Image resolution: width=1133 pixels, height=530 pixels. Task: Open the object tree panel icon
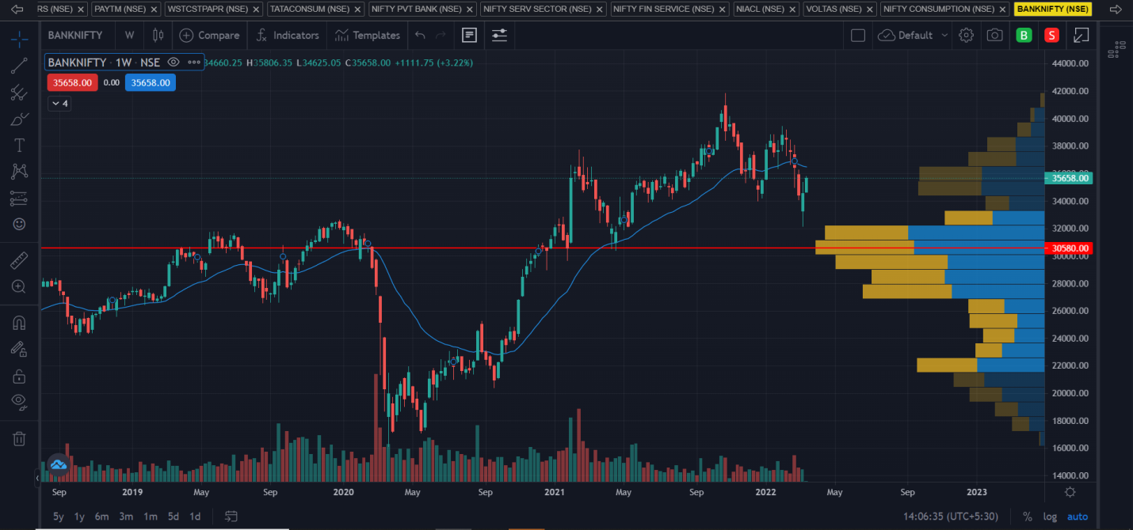point(1117,48)
